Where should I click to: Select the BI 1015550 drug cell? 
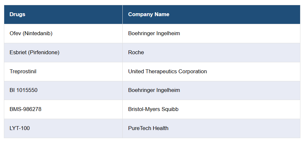[x=24, y=90]
